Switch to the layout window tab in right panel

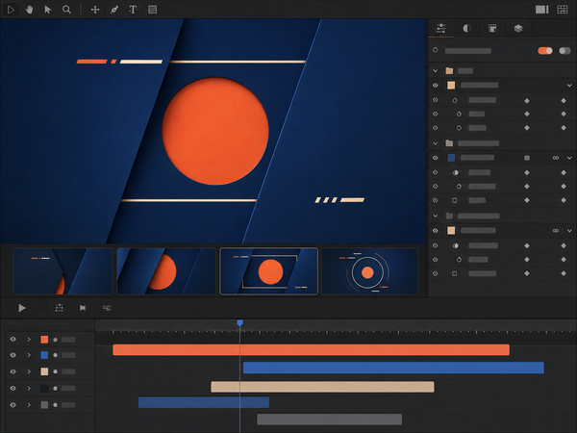(x=492, y=28)
